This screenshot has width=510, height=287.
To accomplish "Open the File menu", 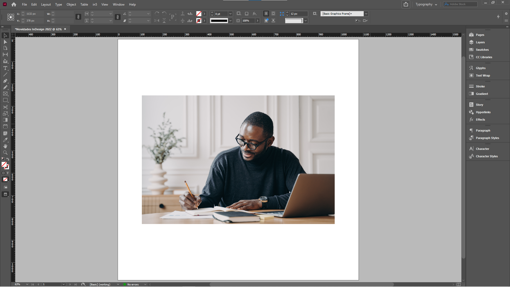I will [24, 5].
